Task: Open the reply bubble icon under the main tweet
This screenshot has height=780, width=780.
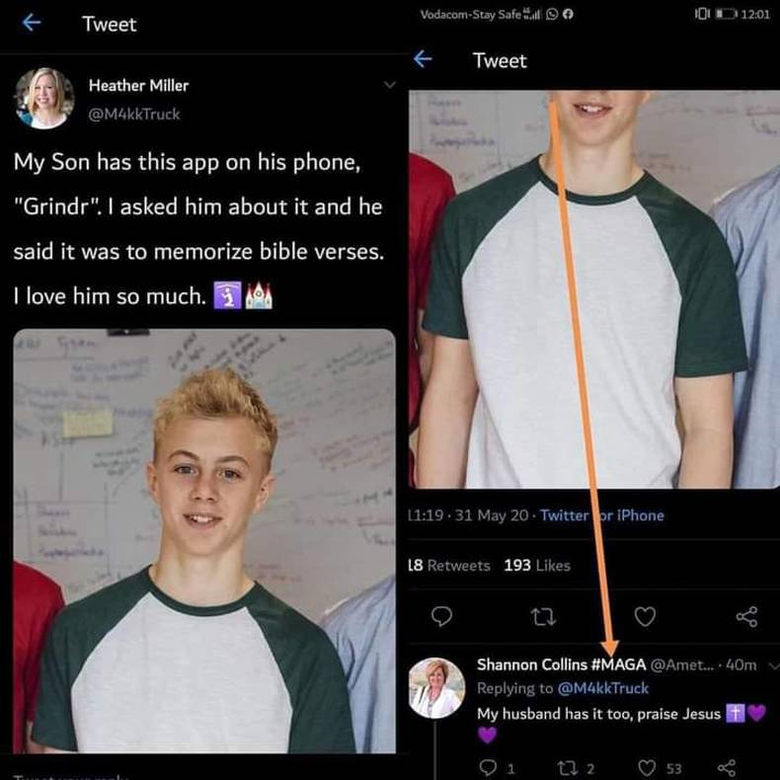Action: 441,616
